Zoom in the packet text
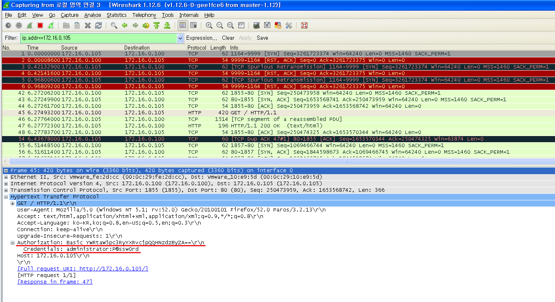 pos(209,25)
